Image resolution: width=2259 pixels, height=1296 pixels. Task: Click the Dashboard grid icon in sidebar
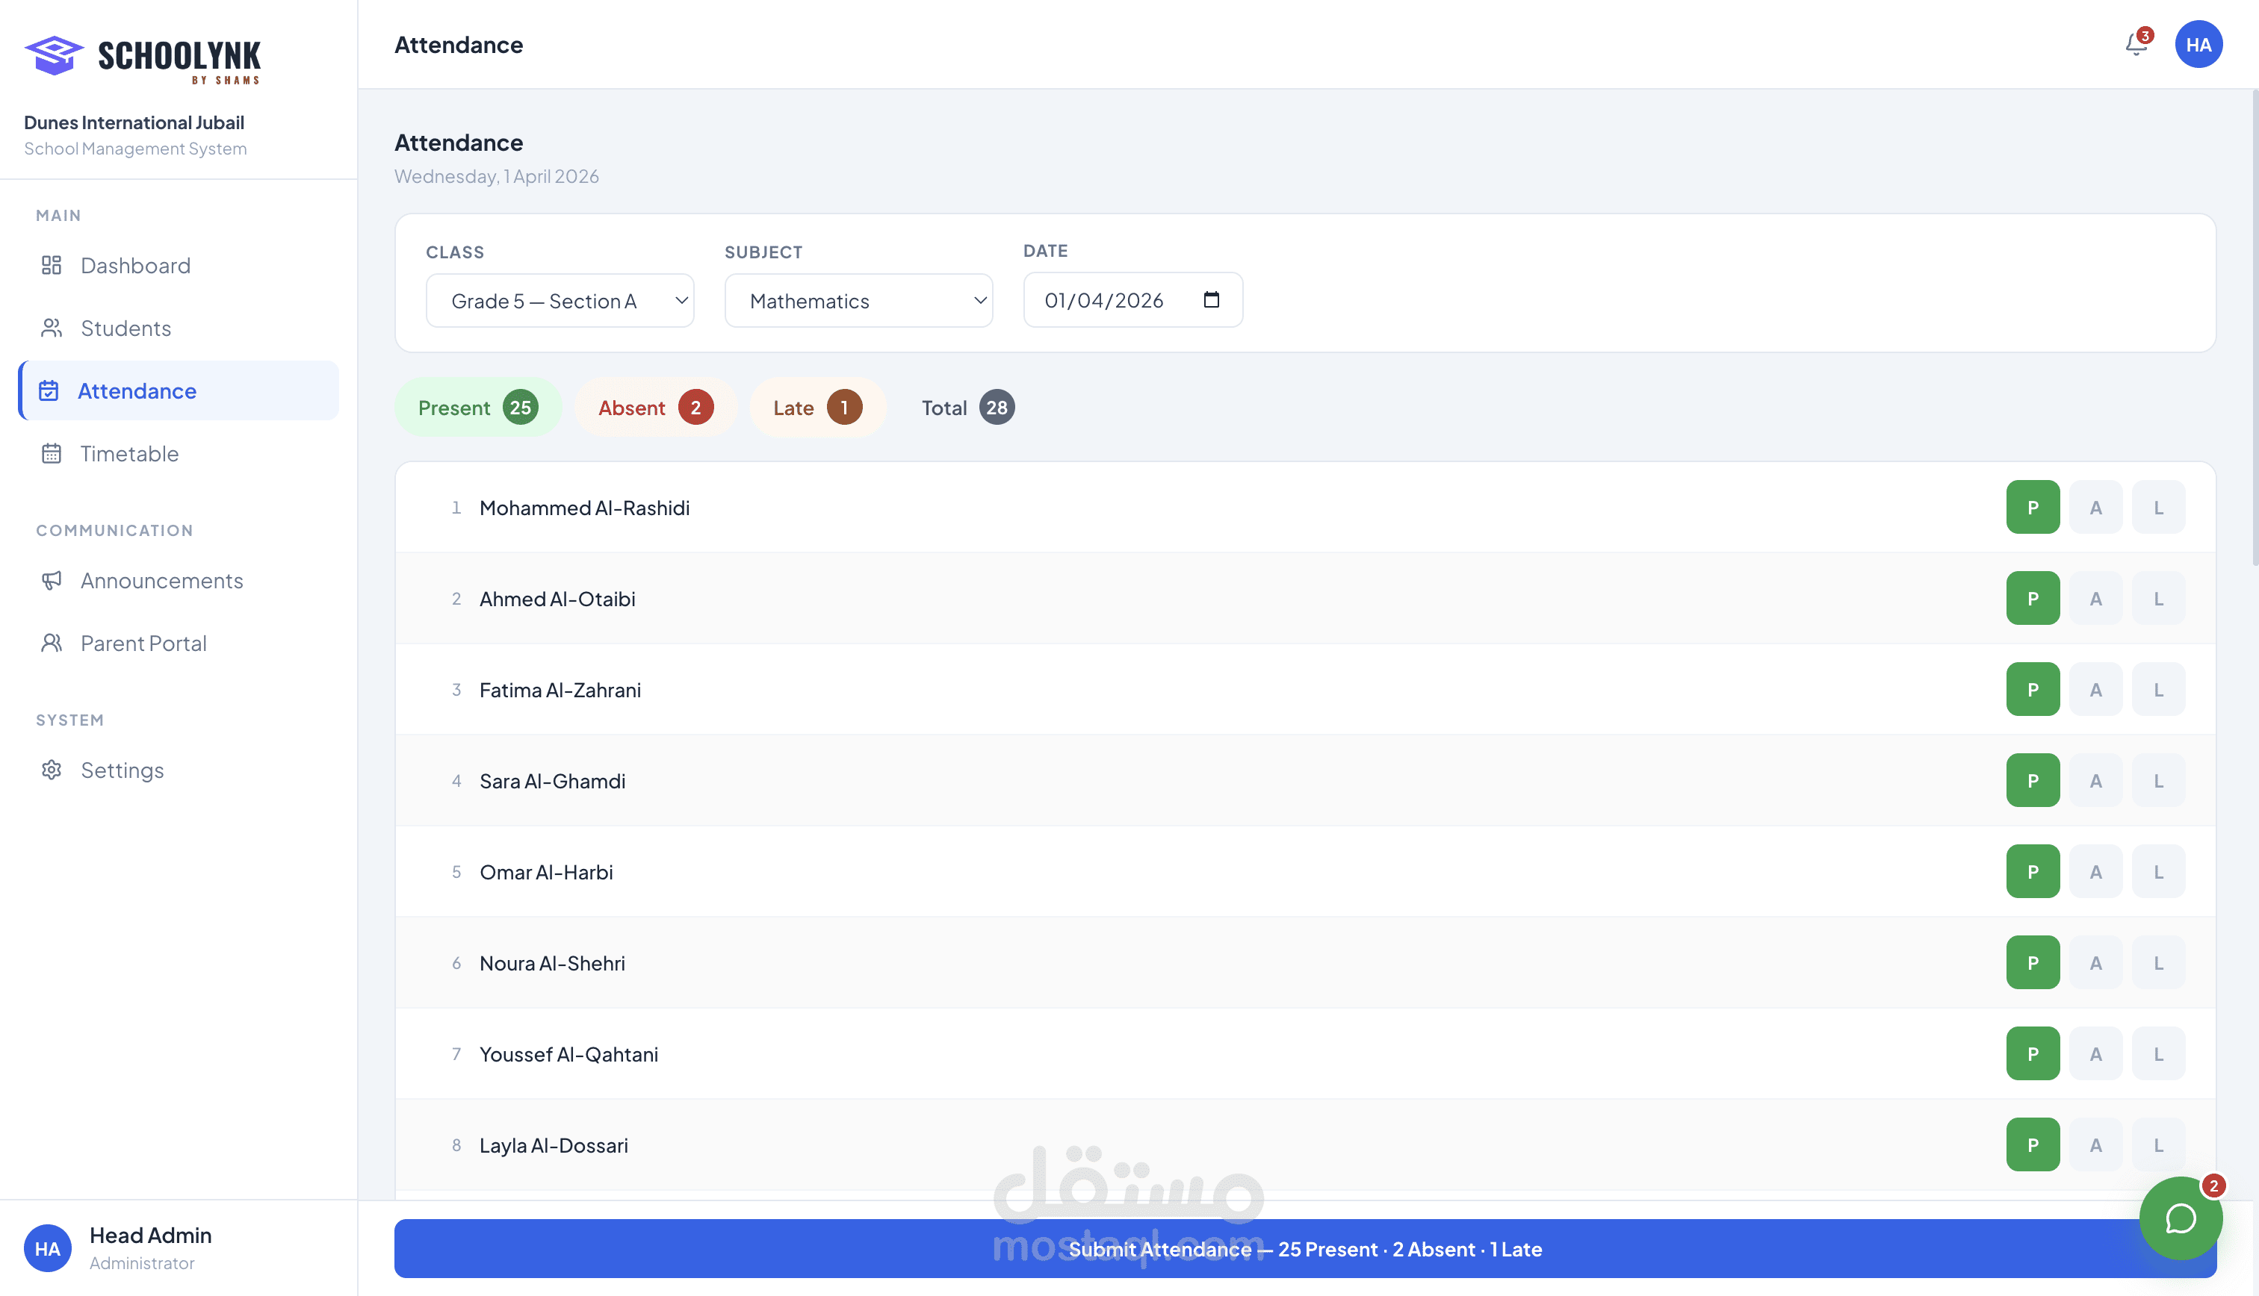point(52,265)
